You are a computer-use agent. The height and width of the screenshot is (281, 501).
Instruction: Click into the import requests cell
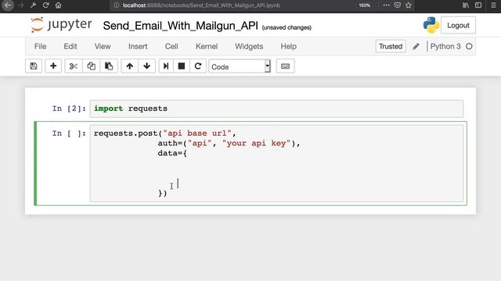point(276,108)
